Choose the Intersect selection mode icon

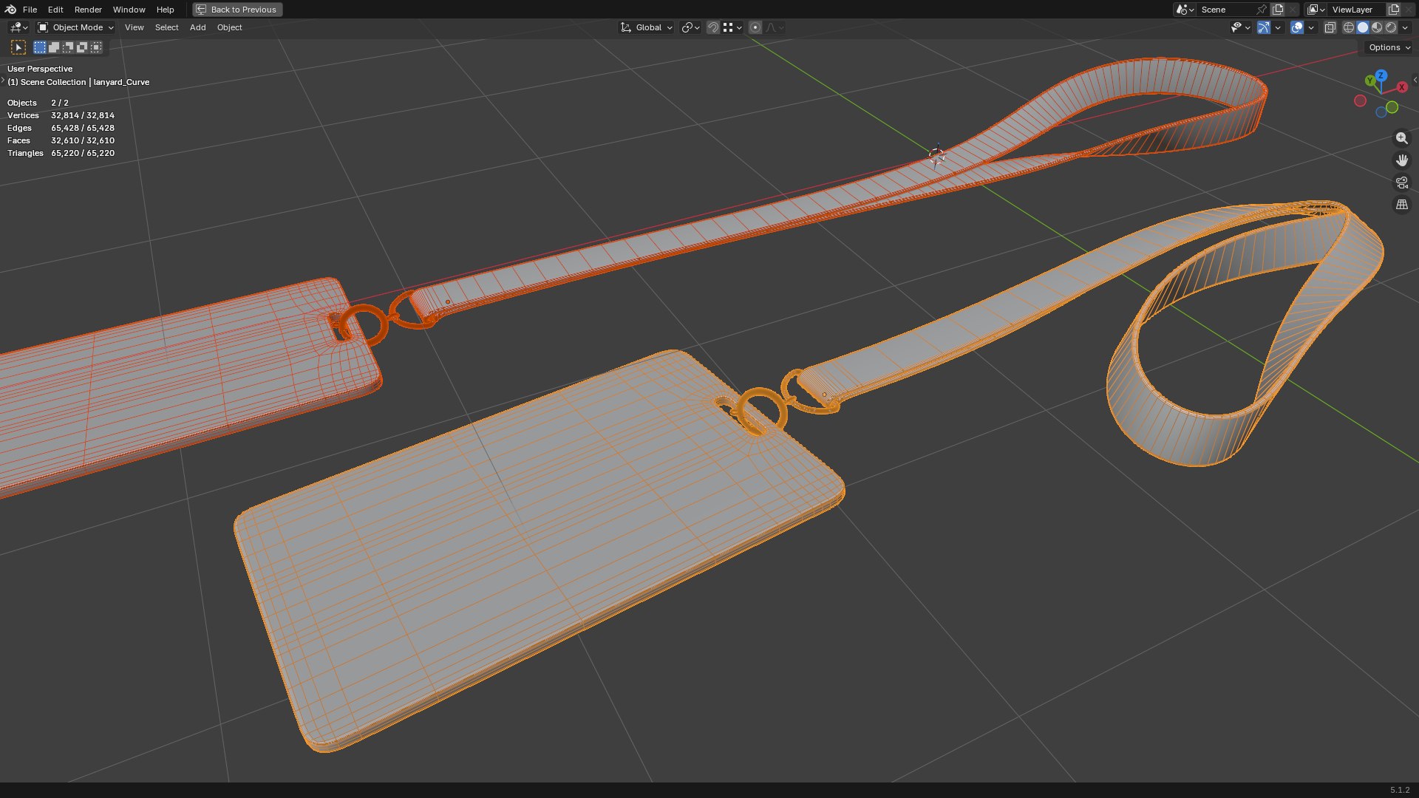96,47
